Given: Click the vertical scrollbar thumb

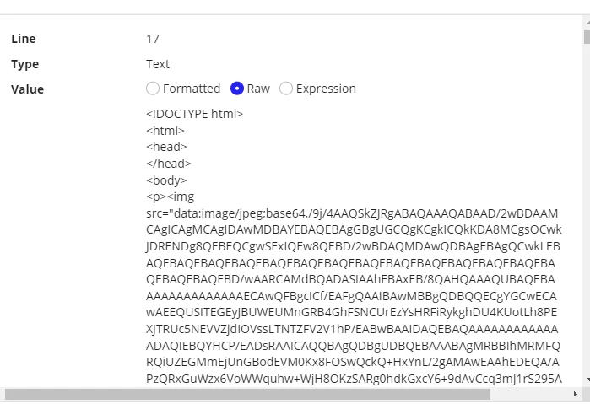Looking at the screenshot, I should (587, 37).
